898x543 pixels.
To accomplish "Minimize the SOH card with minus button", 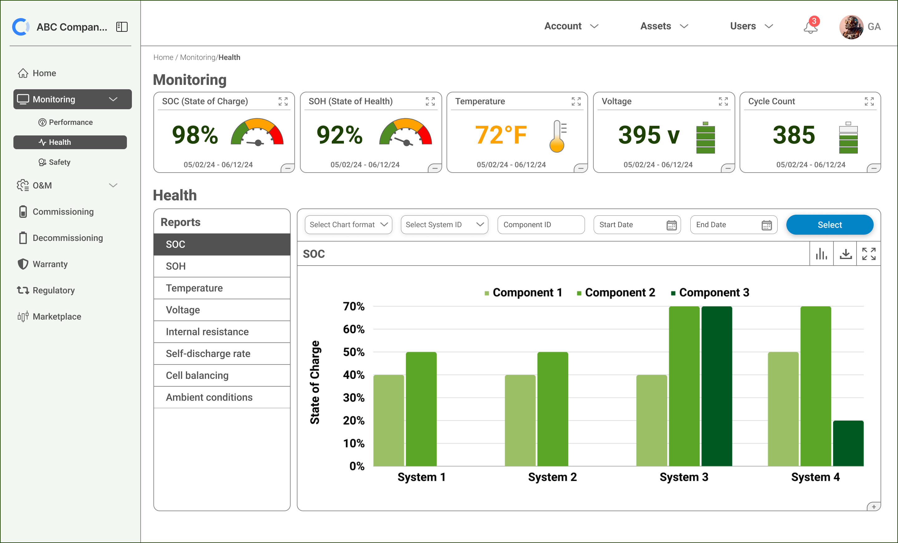I will (435, 168).
